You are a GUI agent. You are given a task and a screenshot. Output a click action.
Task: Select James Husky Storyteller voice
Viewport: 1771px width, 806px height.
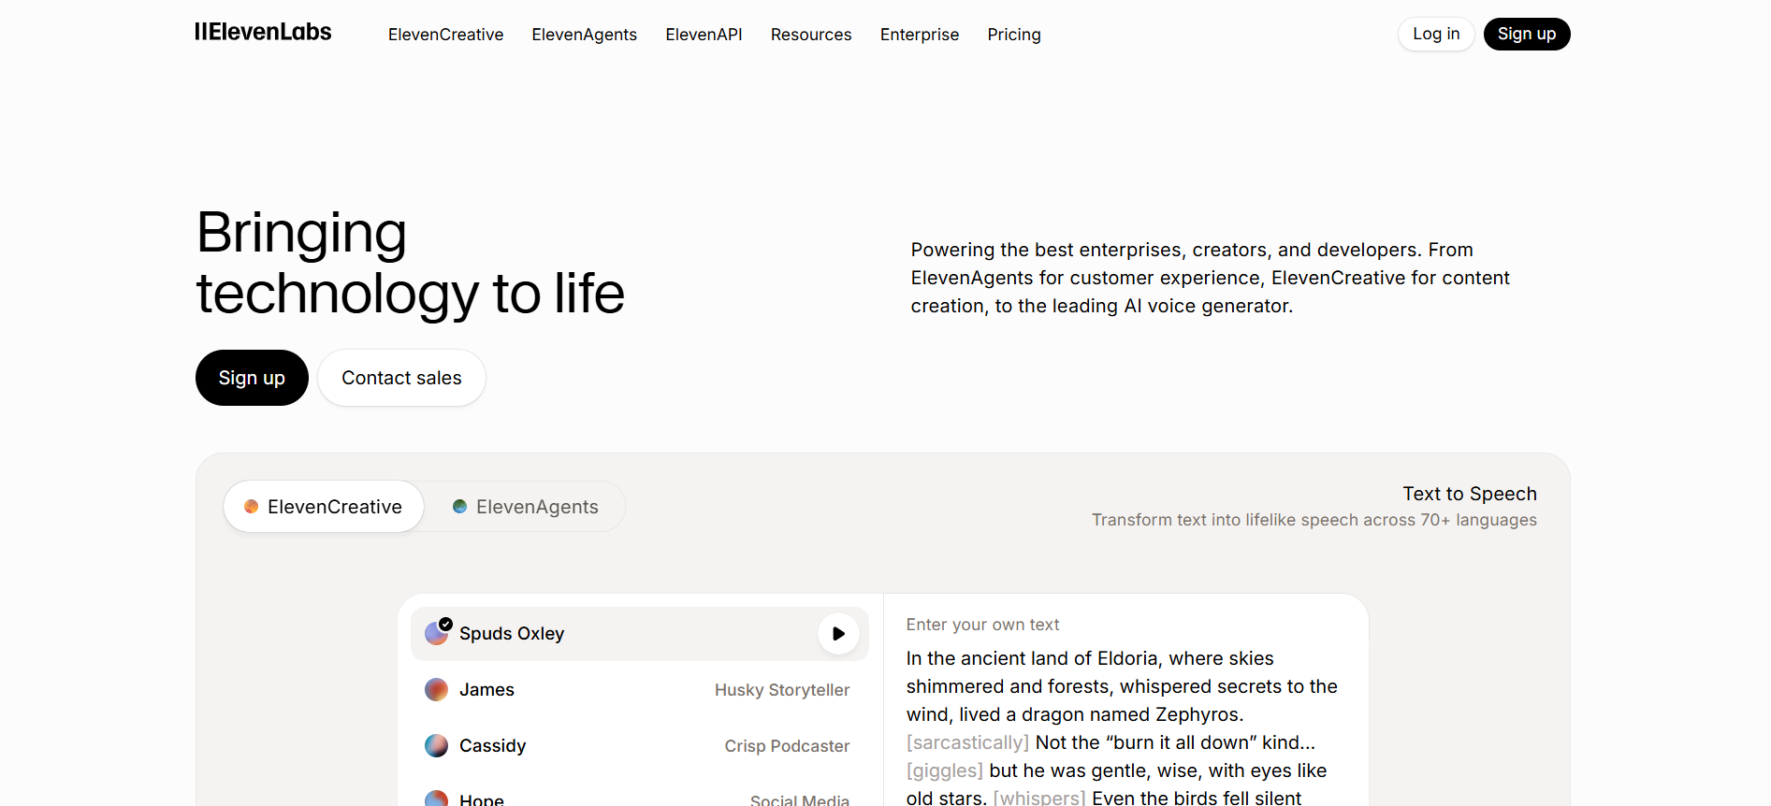pos(638,690)
